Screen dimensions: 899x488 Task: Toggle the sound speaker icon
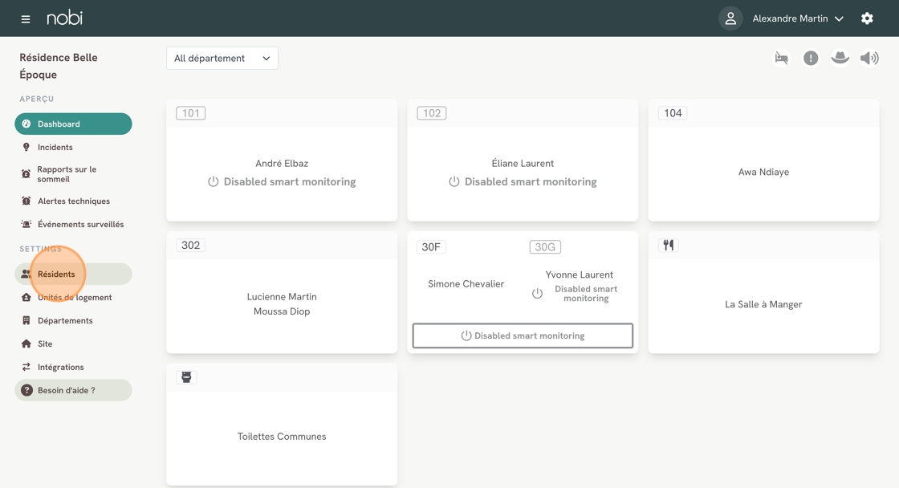[869, 58]
